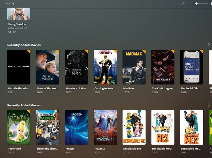Click the 'Frozen 2' title text
This screenshot has height=158, width=212.
(100, 149)
